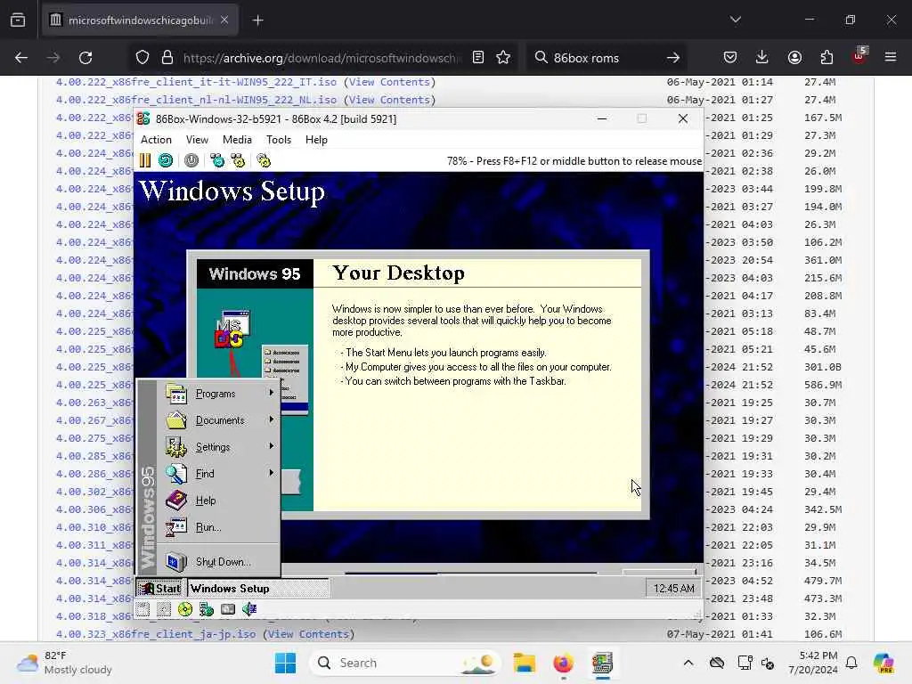Choose Shut Down... in Start menu

click(x=219, y=561)
